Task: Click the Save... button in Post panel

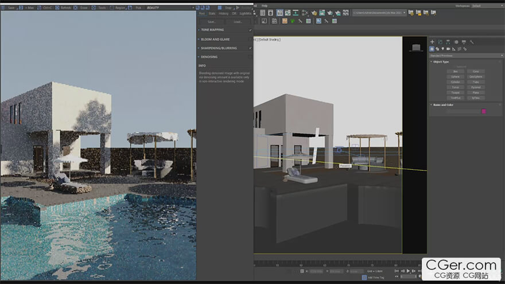Action: click(x=212, y=22)
